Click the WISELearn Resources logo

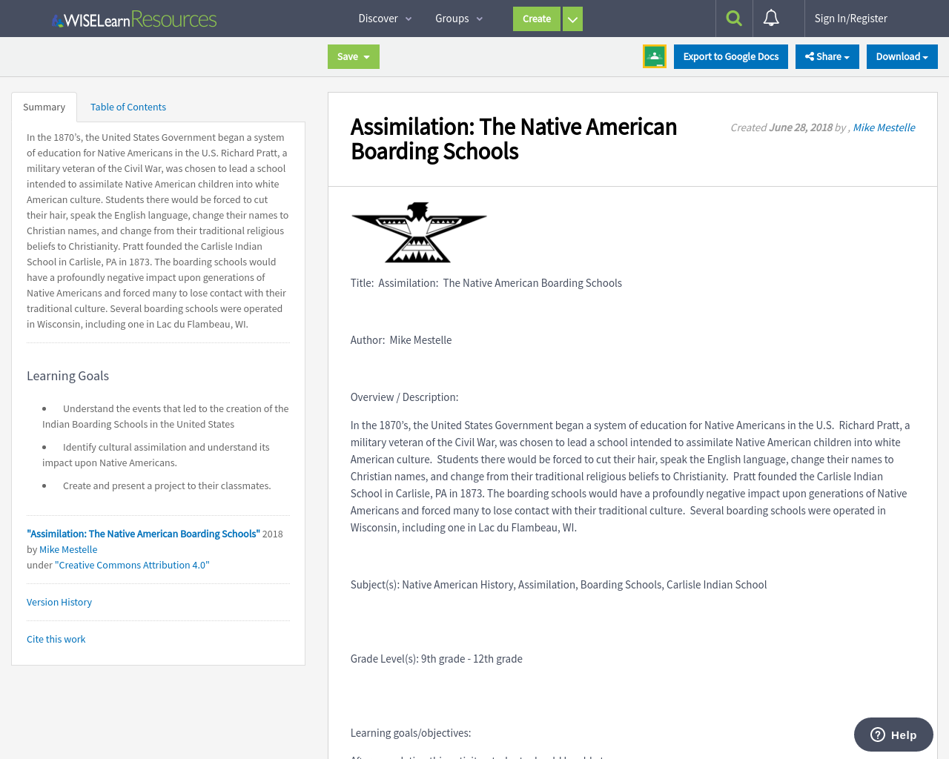[133, 17]
